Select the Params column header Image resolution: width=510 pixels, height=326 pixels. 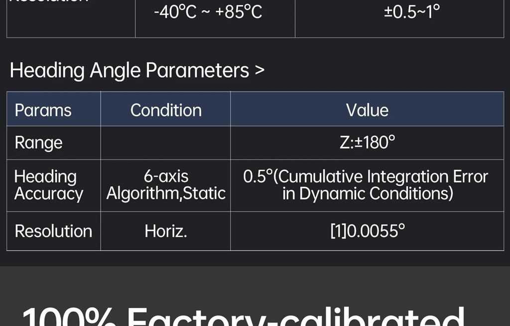(x=43, y=110)
